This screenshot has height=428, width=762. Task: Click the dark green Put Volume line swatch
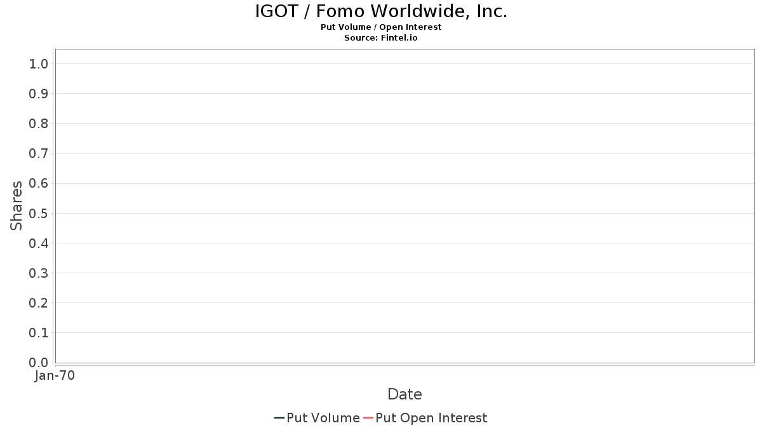(279, 418)
